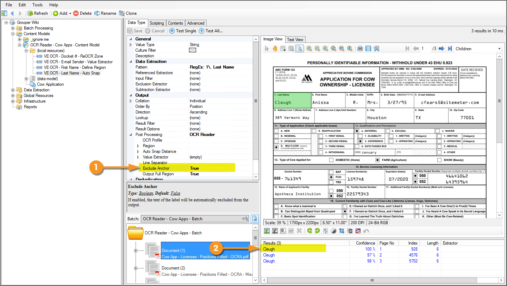Click the zoom in magnifier icon
The image size is (507, 286).
(x=309, y=48)
